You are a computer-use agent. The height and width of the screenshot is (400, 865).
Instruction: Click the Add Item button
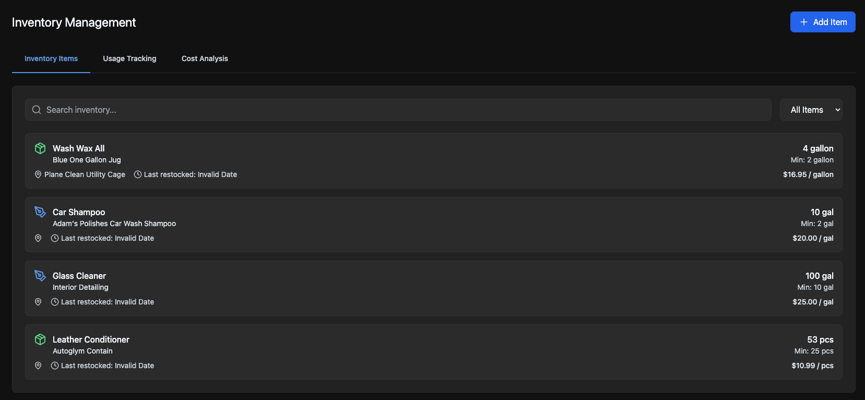click(x=823, y=22)
